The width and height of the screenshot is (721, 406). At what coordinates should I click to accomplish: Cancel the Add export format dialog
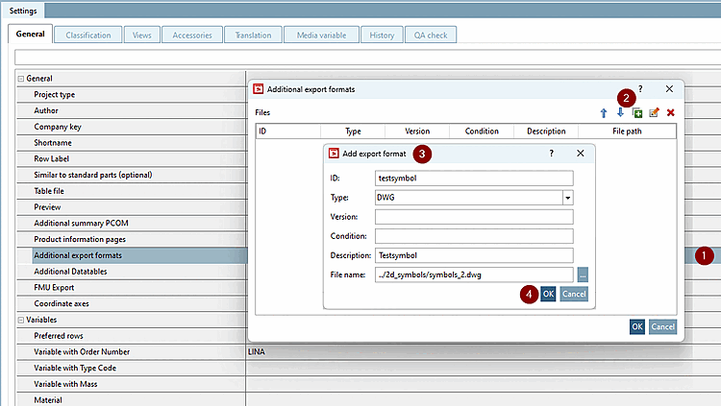coord(573,294)
